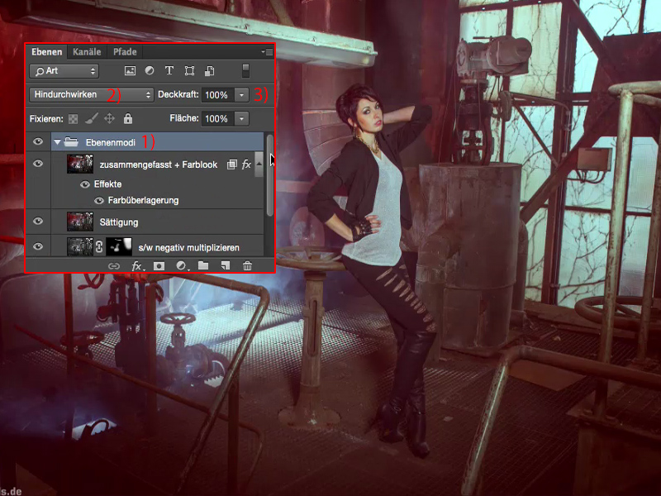Click folder icon of Ebenenmodi group
Viewport: 661px width, 496px height.
[x=71, y=142]
